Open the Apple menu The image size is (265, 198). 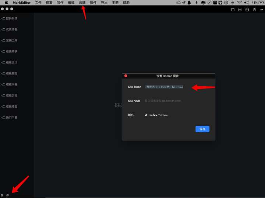[x=6, y=3]
